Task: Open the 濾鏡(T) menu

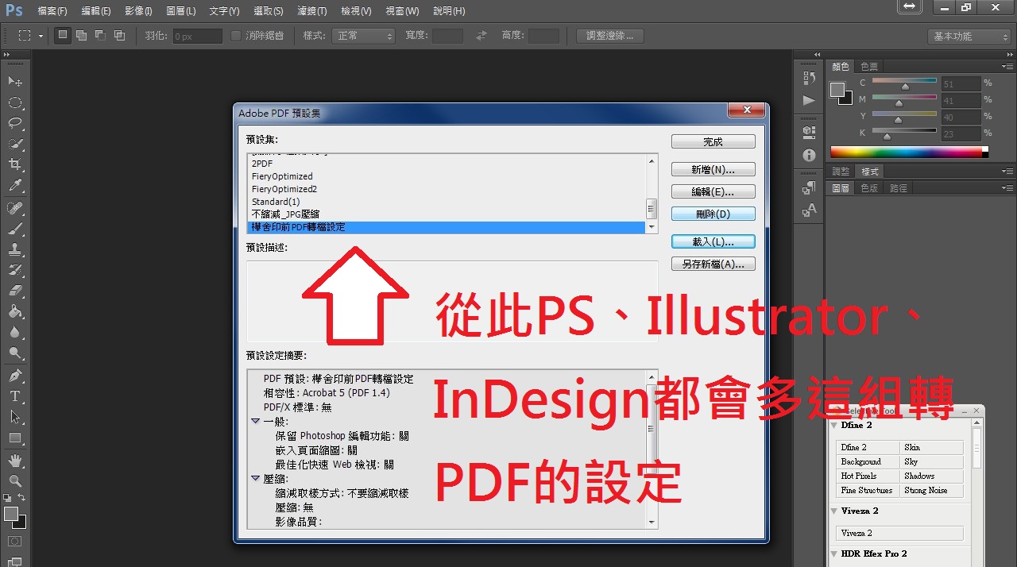Action: (311, 11)
